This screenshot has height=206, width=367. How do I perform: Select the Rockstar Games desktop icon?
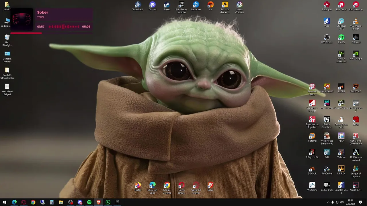[x=225, y=7]
